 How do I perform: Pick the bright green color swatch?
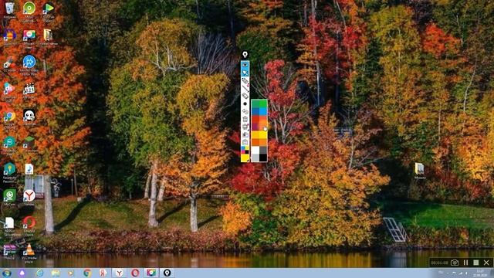263,103
